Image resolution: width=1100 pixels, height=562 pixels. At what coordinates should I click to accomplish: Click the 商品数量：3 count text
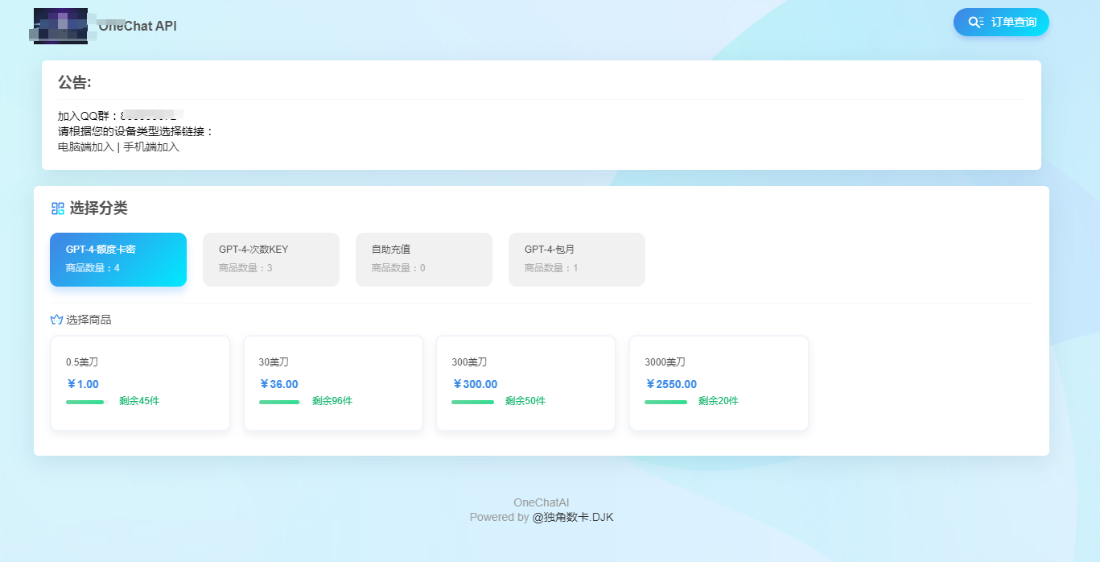pyautogui.click(x=245, y=267)
